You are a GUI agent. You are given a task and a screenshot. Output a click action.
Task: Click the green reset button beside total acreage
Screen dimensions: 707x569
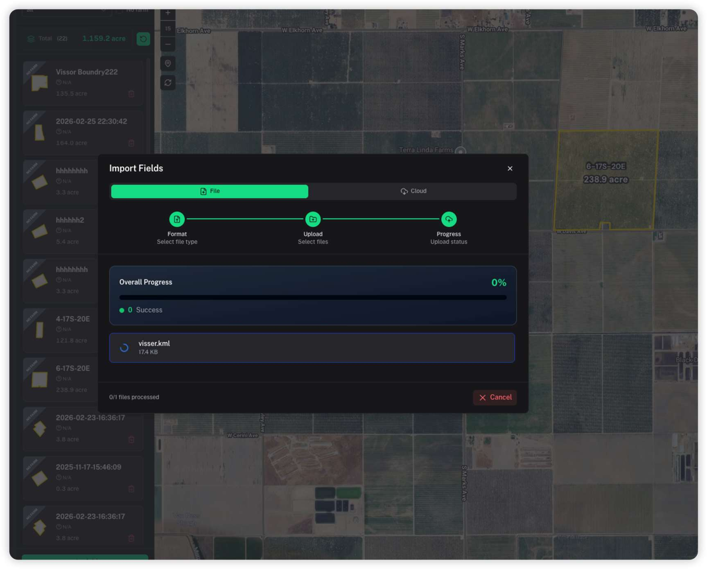[143, 39]
